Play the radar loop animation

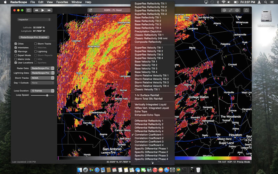pyautogui.click(x=43, y=10)
